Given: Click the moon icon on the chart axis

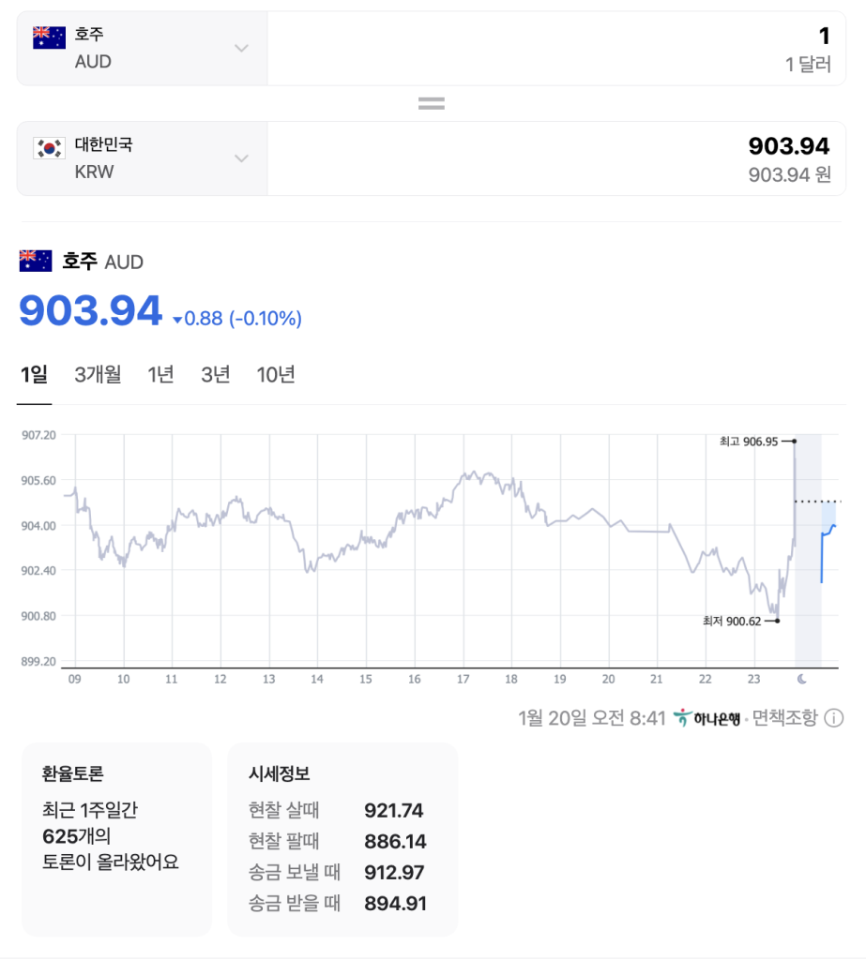Looking at the screenshot, I should pyautogui.click(x=801, y=679).
